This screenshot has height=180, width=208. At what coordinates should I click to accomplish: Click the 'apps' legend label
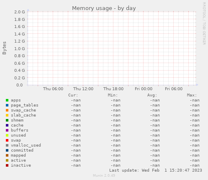point(16,100)
